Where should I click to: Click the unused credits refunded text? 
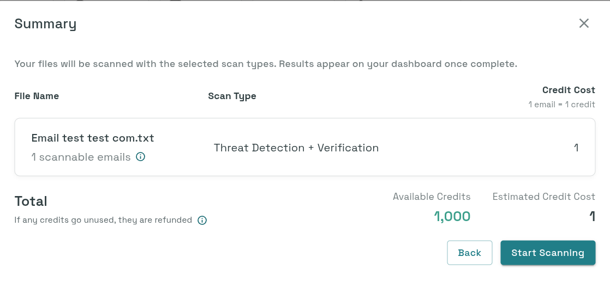pos(103,220)
